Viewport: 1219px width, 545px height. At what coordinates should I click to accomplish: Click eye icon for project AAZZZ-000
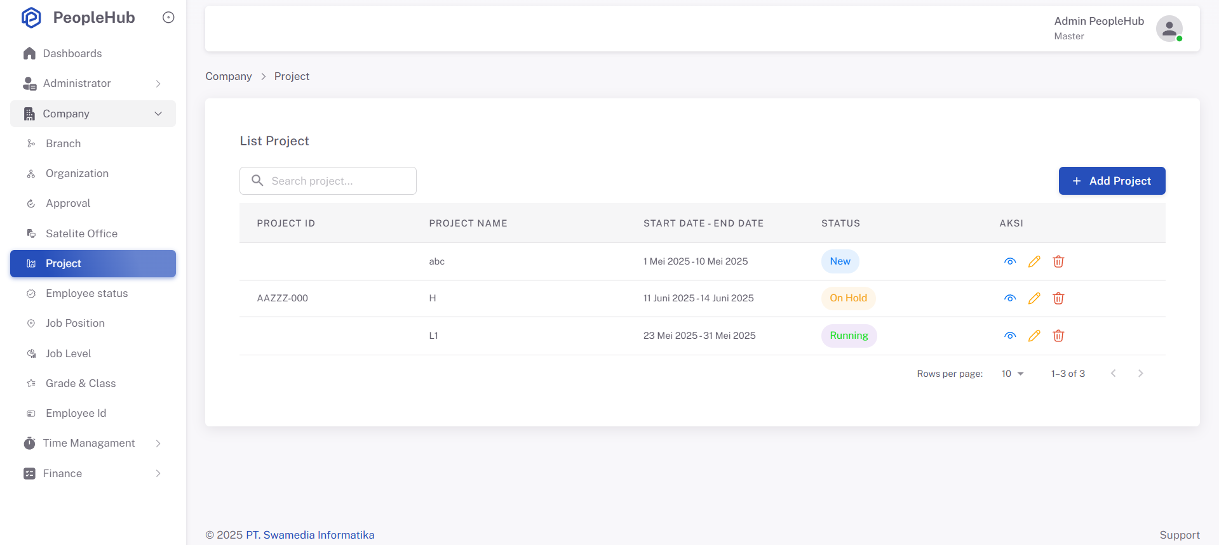1010,298
